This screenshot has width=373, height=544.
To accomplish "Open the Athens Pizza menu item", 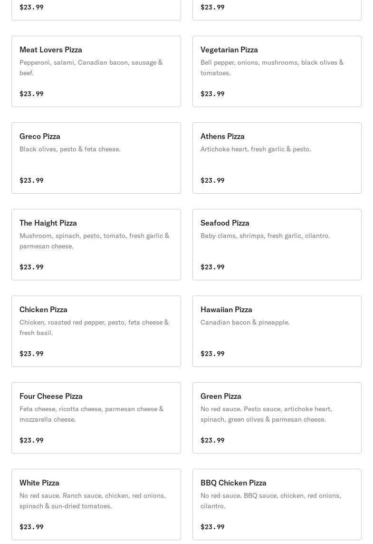I will click(277, 158).
